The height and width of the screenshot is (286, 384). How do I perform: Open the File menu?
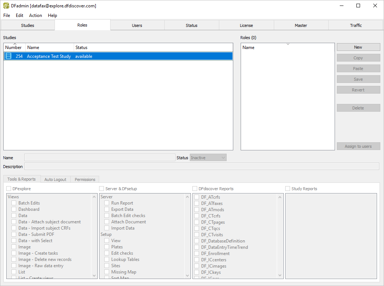coord(7,15)
